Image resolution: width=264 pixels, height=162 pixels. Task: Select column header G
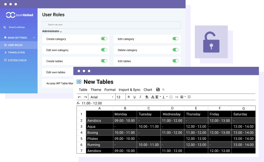[x=243, y=108]
